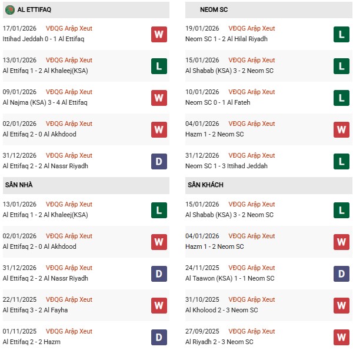The image size is (353, 350).
Task: Click the W badge for Ittihad Jeddah 0-1 Al Ettifaq
Action: (159, 34)
